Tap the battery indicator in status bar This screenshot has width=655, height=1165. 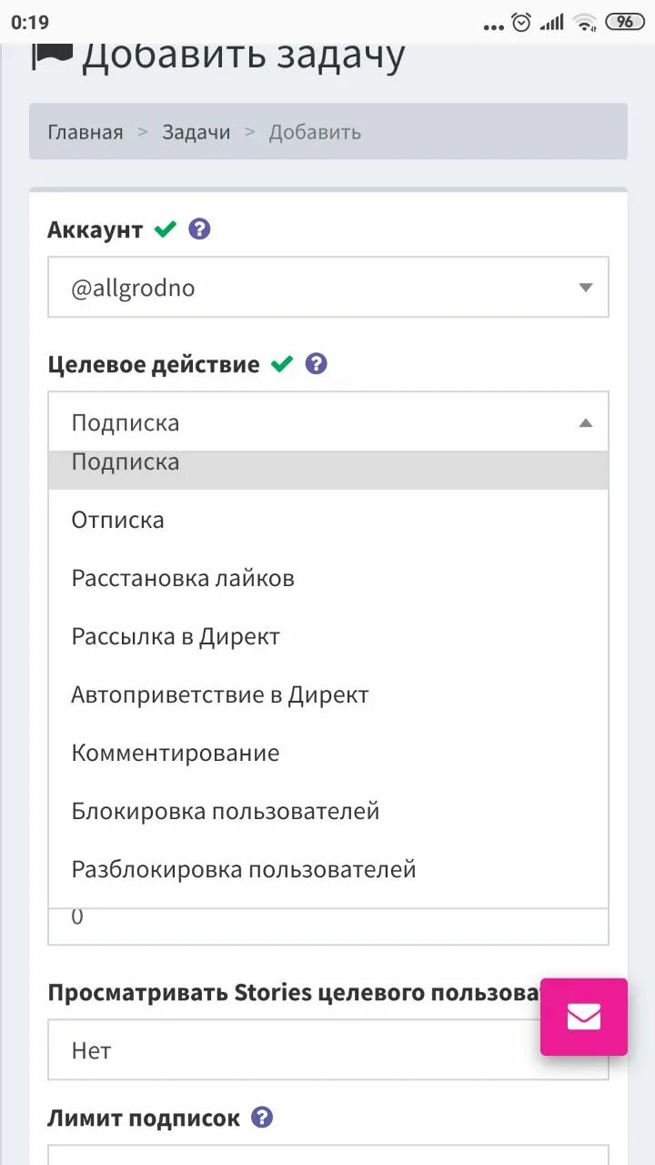click(625, 22)
